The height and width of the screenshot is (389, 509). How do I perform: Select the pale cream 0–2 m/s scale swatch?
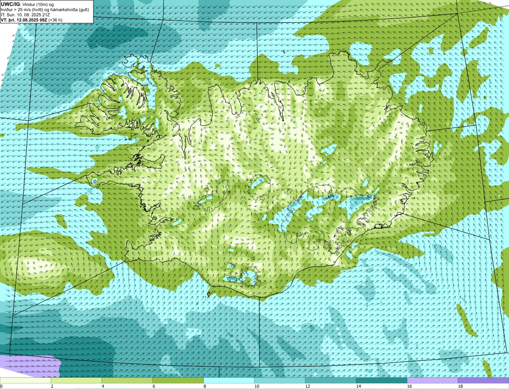pos(25,380)
